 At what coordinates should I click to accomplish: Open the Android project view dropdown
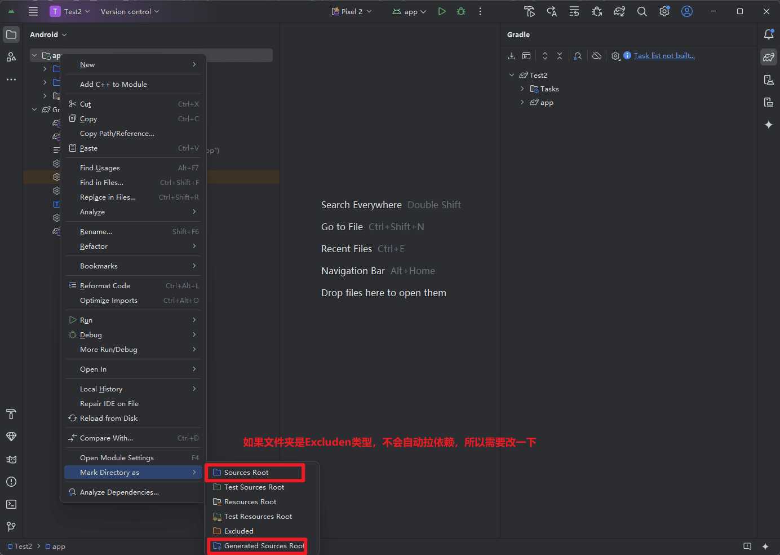tap(48, 34)
